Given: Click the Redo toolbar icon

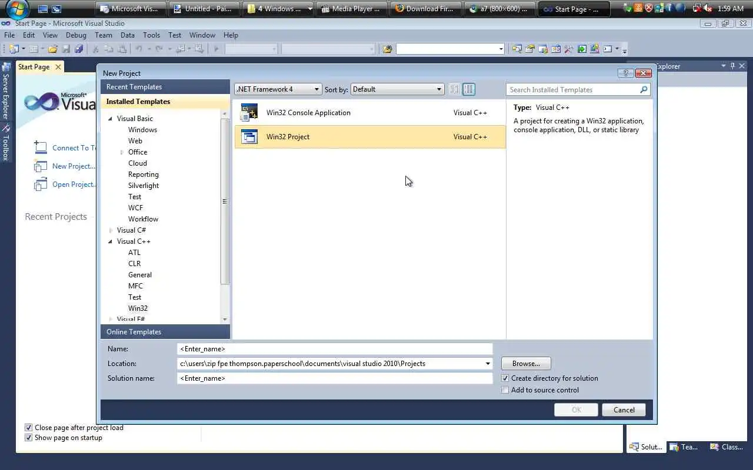Looking at the screenshot, I should (159, 49).
